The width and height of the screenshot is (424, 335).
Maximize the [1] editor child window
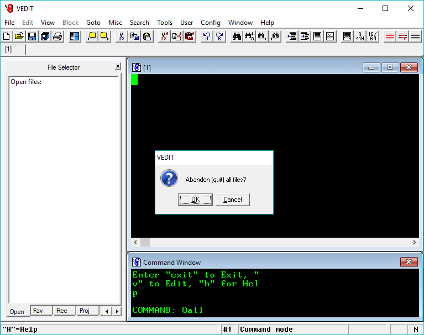(390, 67)
